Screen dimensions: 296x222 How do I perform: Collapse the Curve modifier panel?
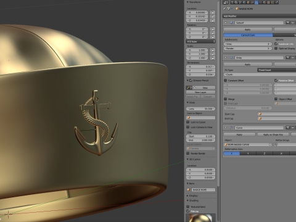[x=226, y=128]
